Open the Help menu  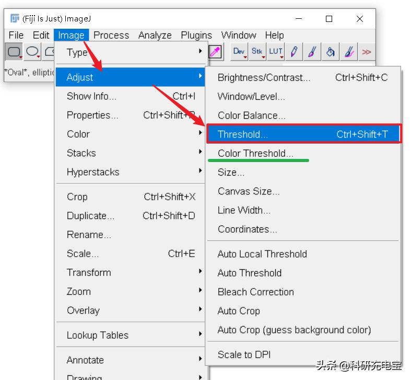[274, 35]
